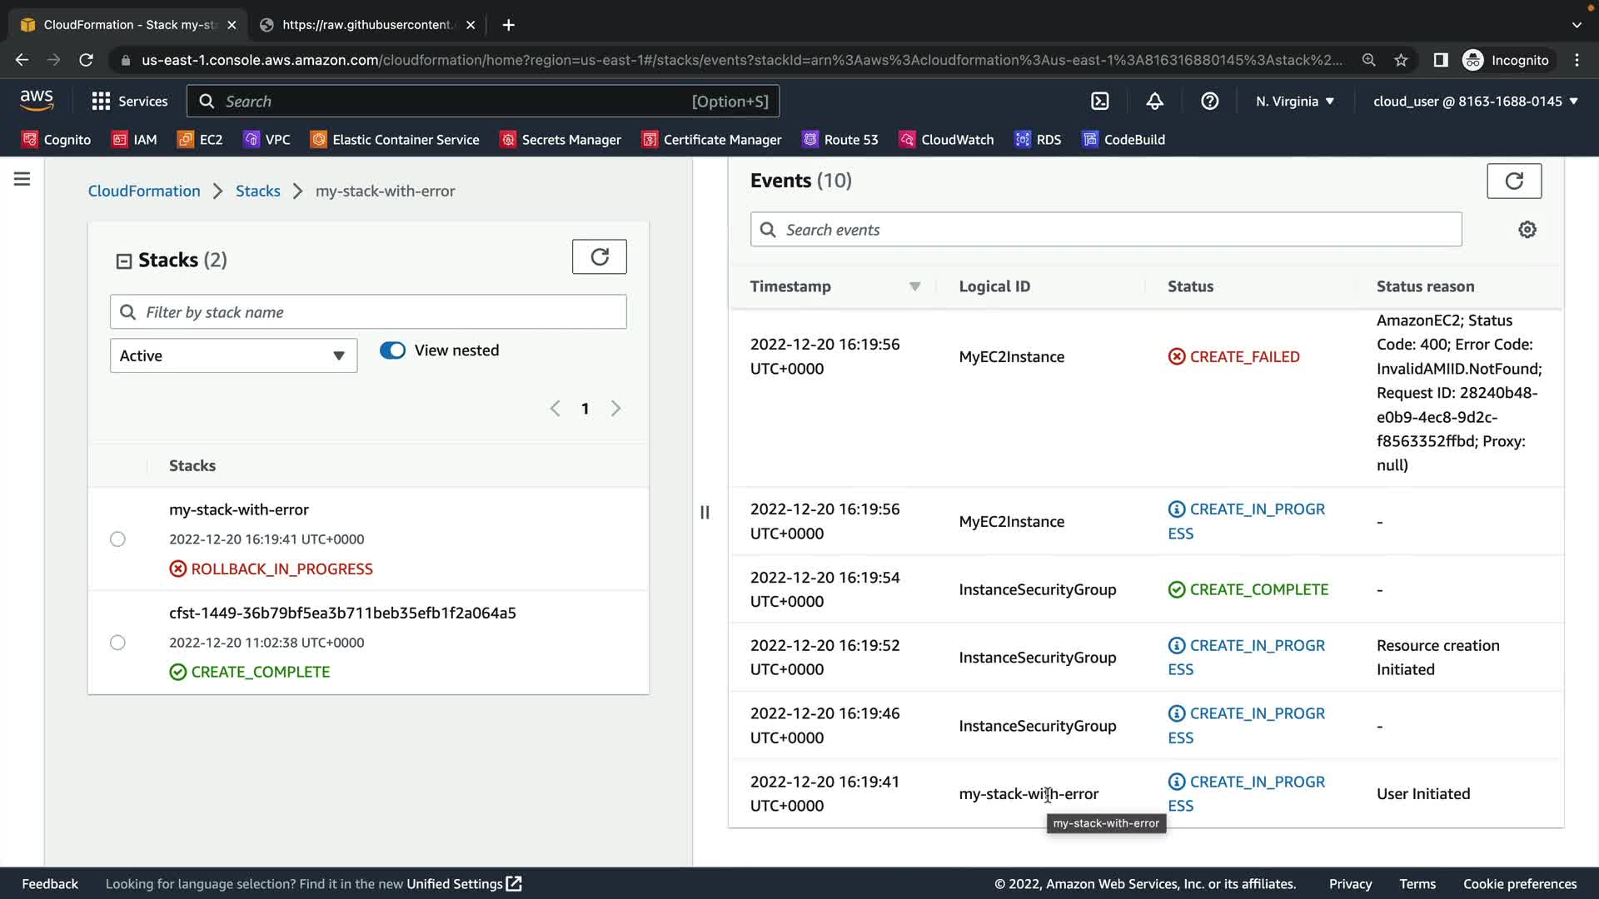Open the CloudWatch favorites shortcut

click(x=947, y=140)
